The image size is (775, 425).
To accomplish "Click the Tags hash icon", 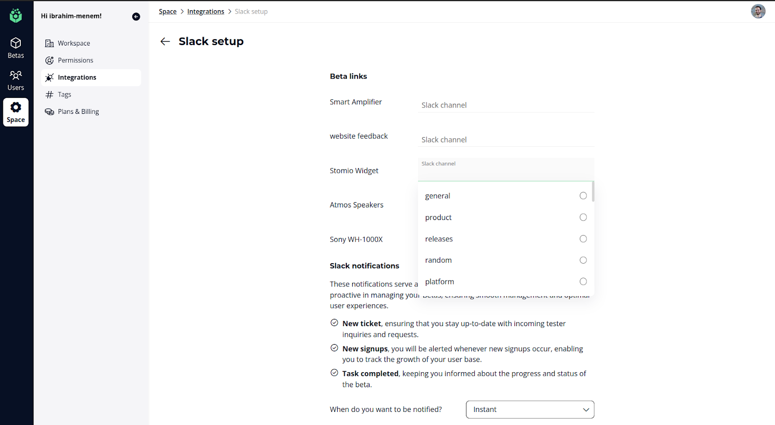I will pos(49,94).
